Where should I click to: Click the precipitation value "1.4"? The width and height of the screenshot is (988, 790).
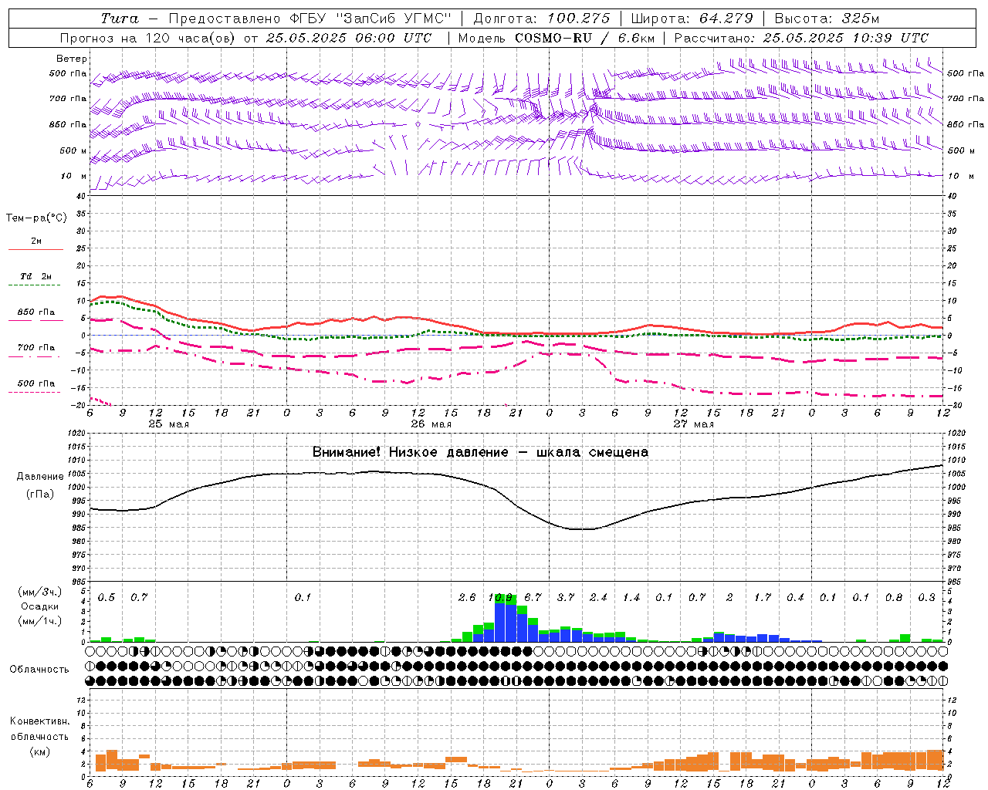(x=631, y=597)
